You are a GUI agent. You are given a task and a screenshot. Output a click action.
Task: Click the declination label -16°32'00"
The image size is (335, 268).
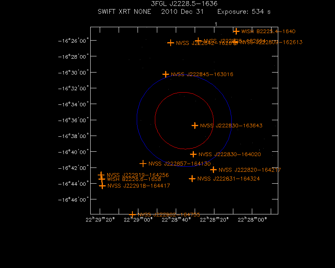coord(73,88)
